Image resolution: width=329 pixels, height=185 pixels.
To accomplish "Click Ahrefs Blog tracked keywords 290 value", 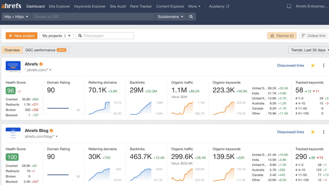I will (301, 156).
